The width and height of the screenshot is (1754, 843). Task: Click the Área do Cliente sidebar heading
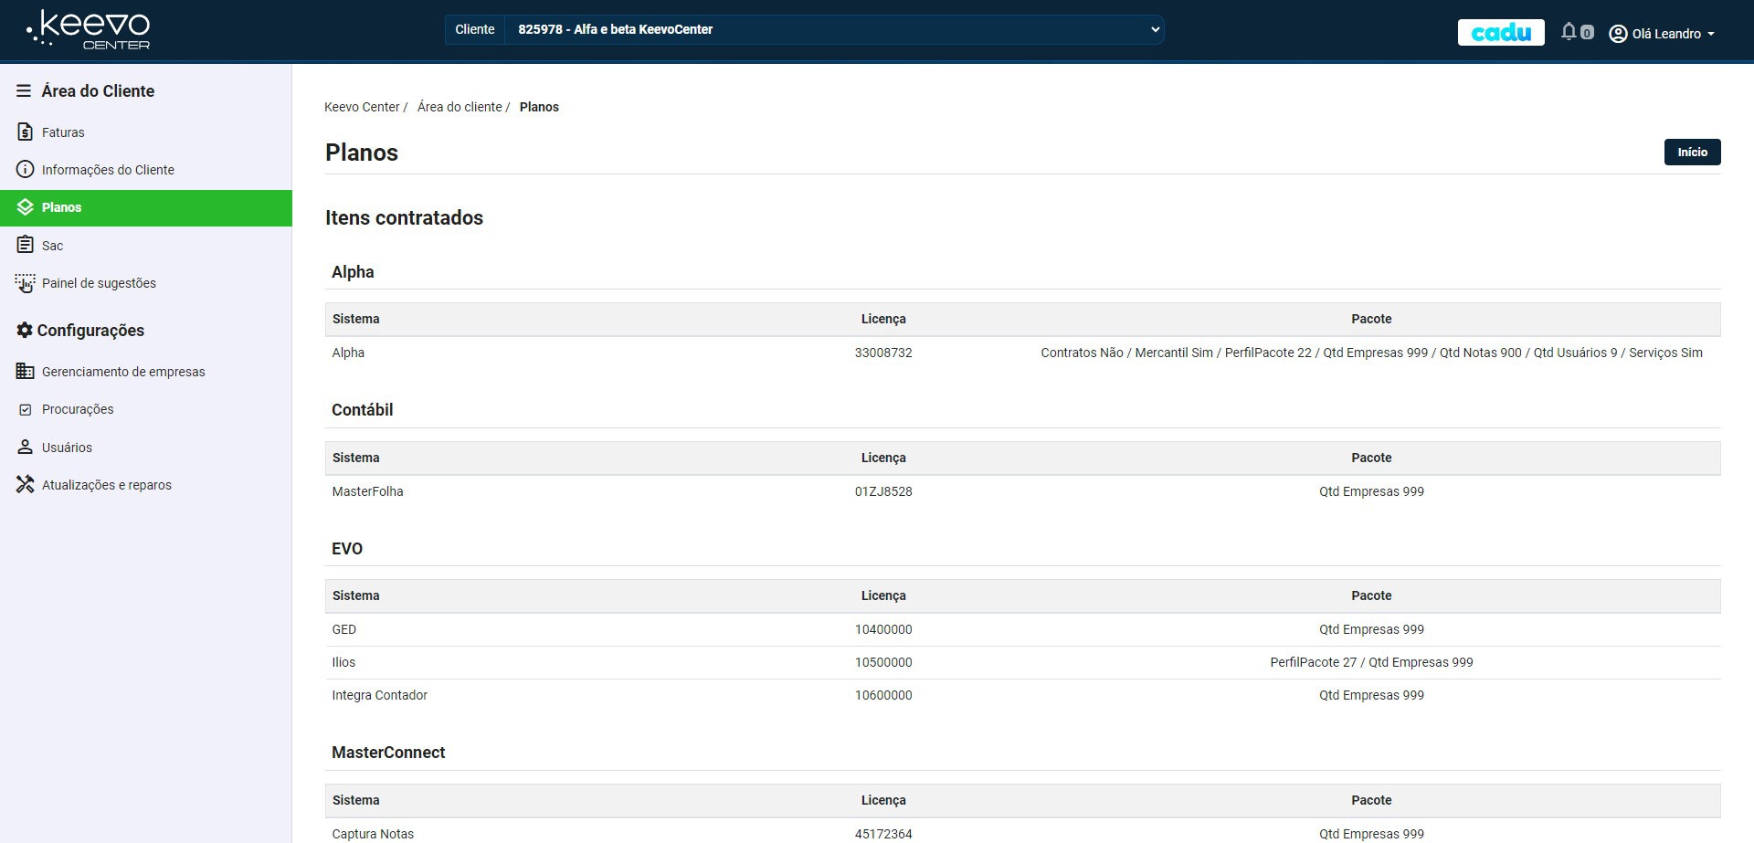coord(98,91)
